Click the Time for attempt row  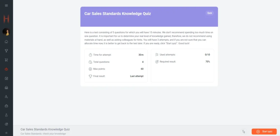(116, 55)
